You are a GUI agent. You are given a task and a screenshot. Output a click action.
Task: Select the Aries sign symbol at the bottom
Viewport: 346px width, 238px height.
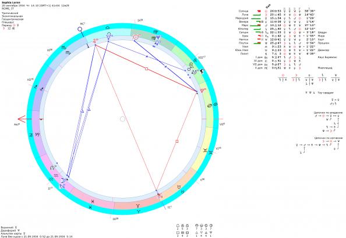138,206
